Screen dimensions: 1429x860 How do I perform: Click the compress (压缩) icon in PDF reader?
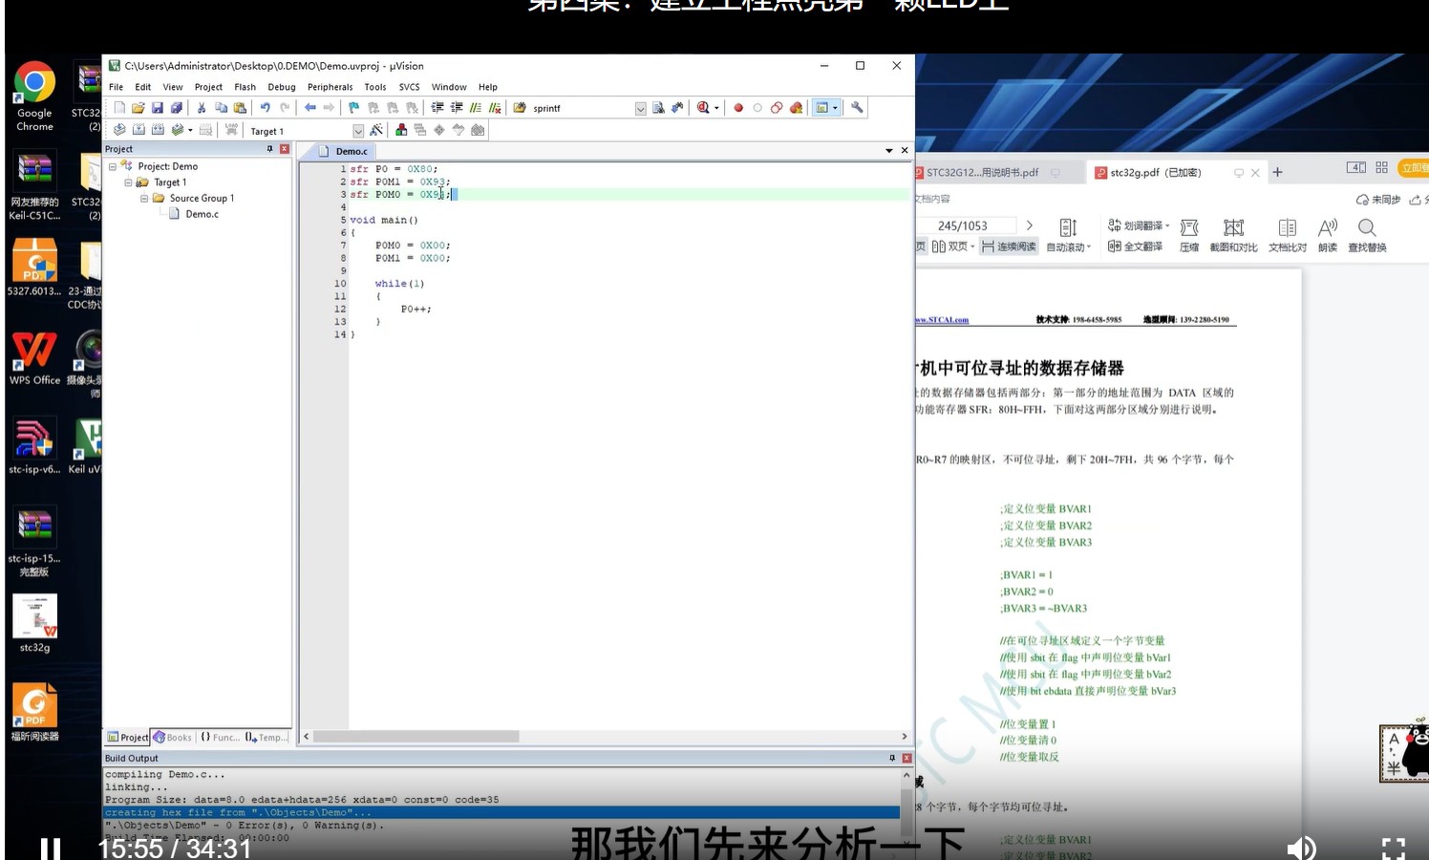1189,234
